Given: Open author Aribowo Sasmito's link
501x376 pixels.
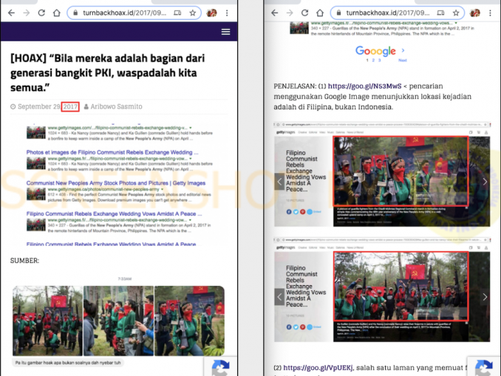Looking at the screenshot, I should pos(116,106).
